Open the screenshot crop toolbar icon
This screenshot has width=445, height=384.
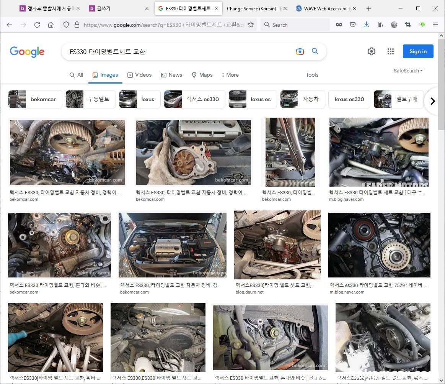pos(408,25)
